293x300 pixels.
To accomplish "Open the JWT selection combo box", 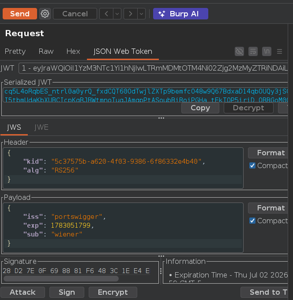I will (x=153, y=68).
